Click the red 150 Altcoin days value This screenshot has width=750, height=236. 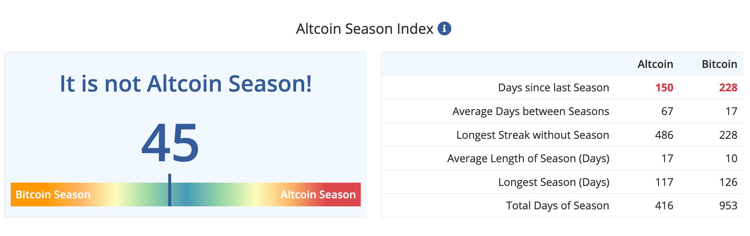(664, 87)
